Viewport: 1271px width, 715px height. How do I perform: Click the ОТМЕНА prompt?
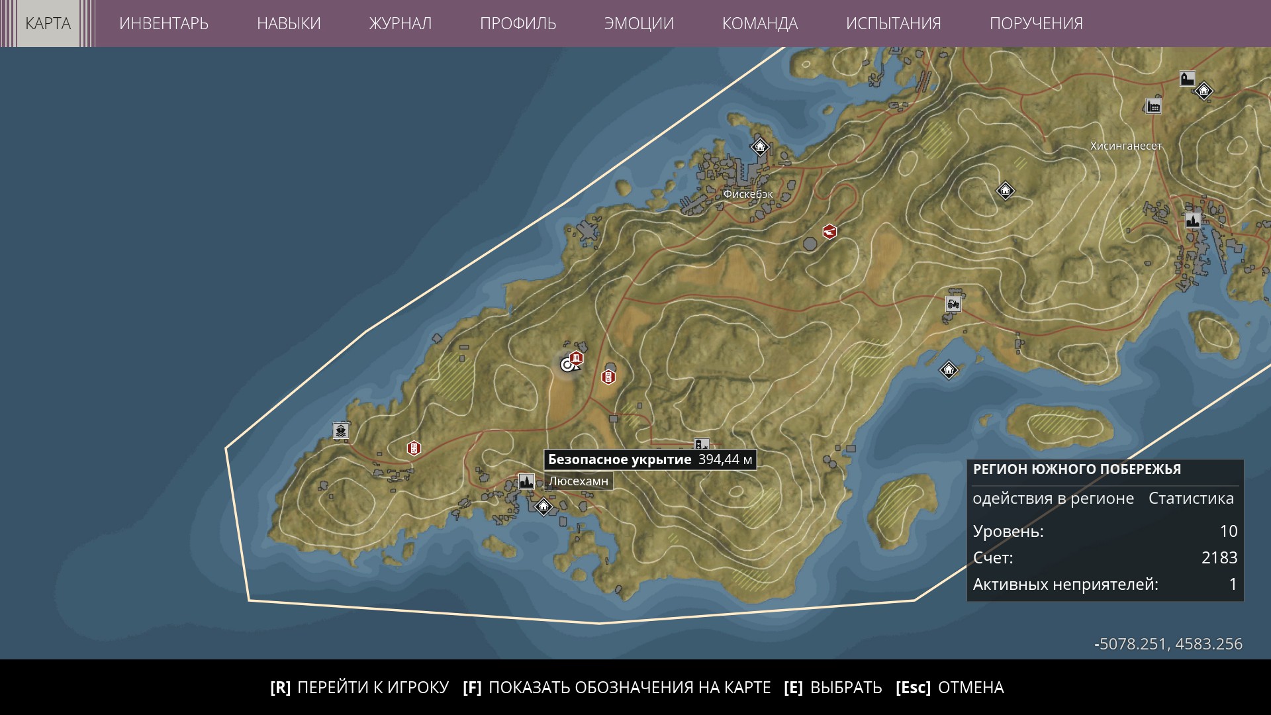pyautogui.click(x=950, y=687)
